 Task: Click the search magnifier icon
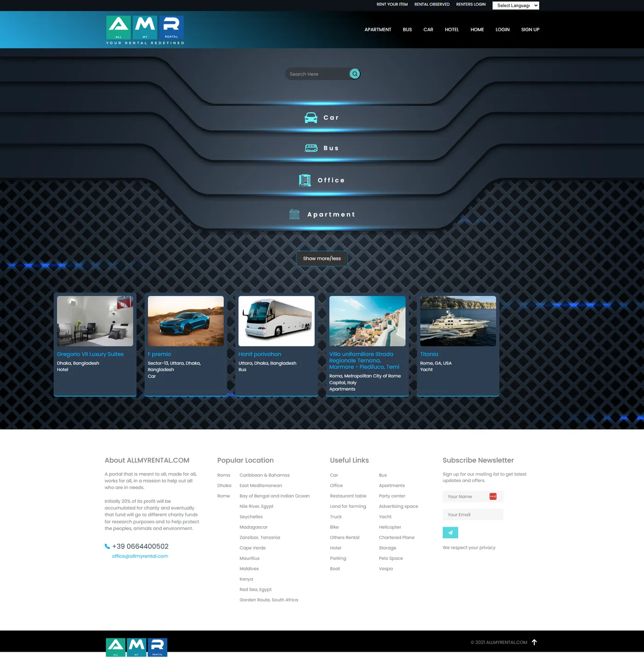[355, 74]
